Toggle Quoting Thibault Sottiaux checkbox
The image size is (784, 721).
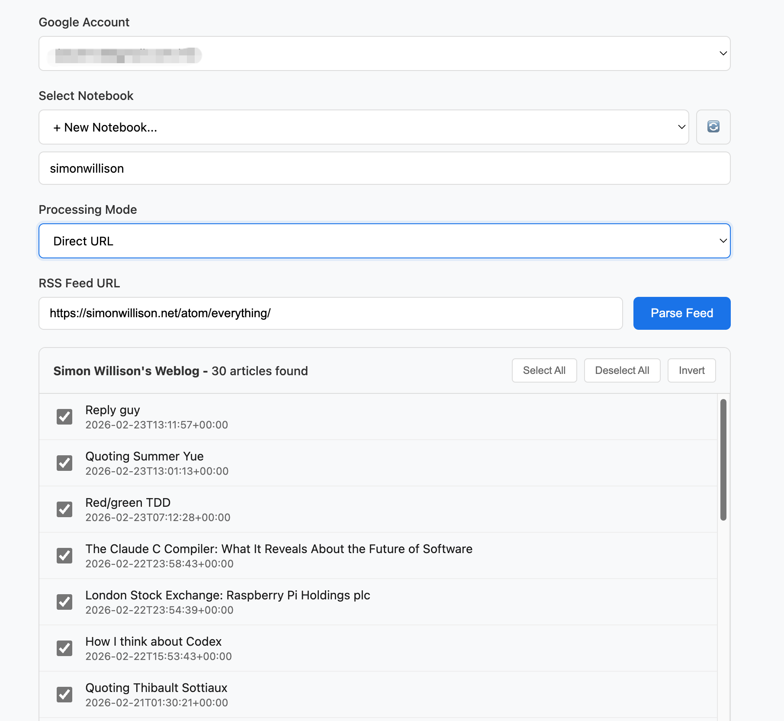tap(64, 695)
